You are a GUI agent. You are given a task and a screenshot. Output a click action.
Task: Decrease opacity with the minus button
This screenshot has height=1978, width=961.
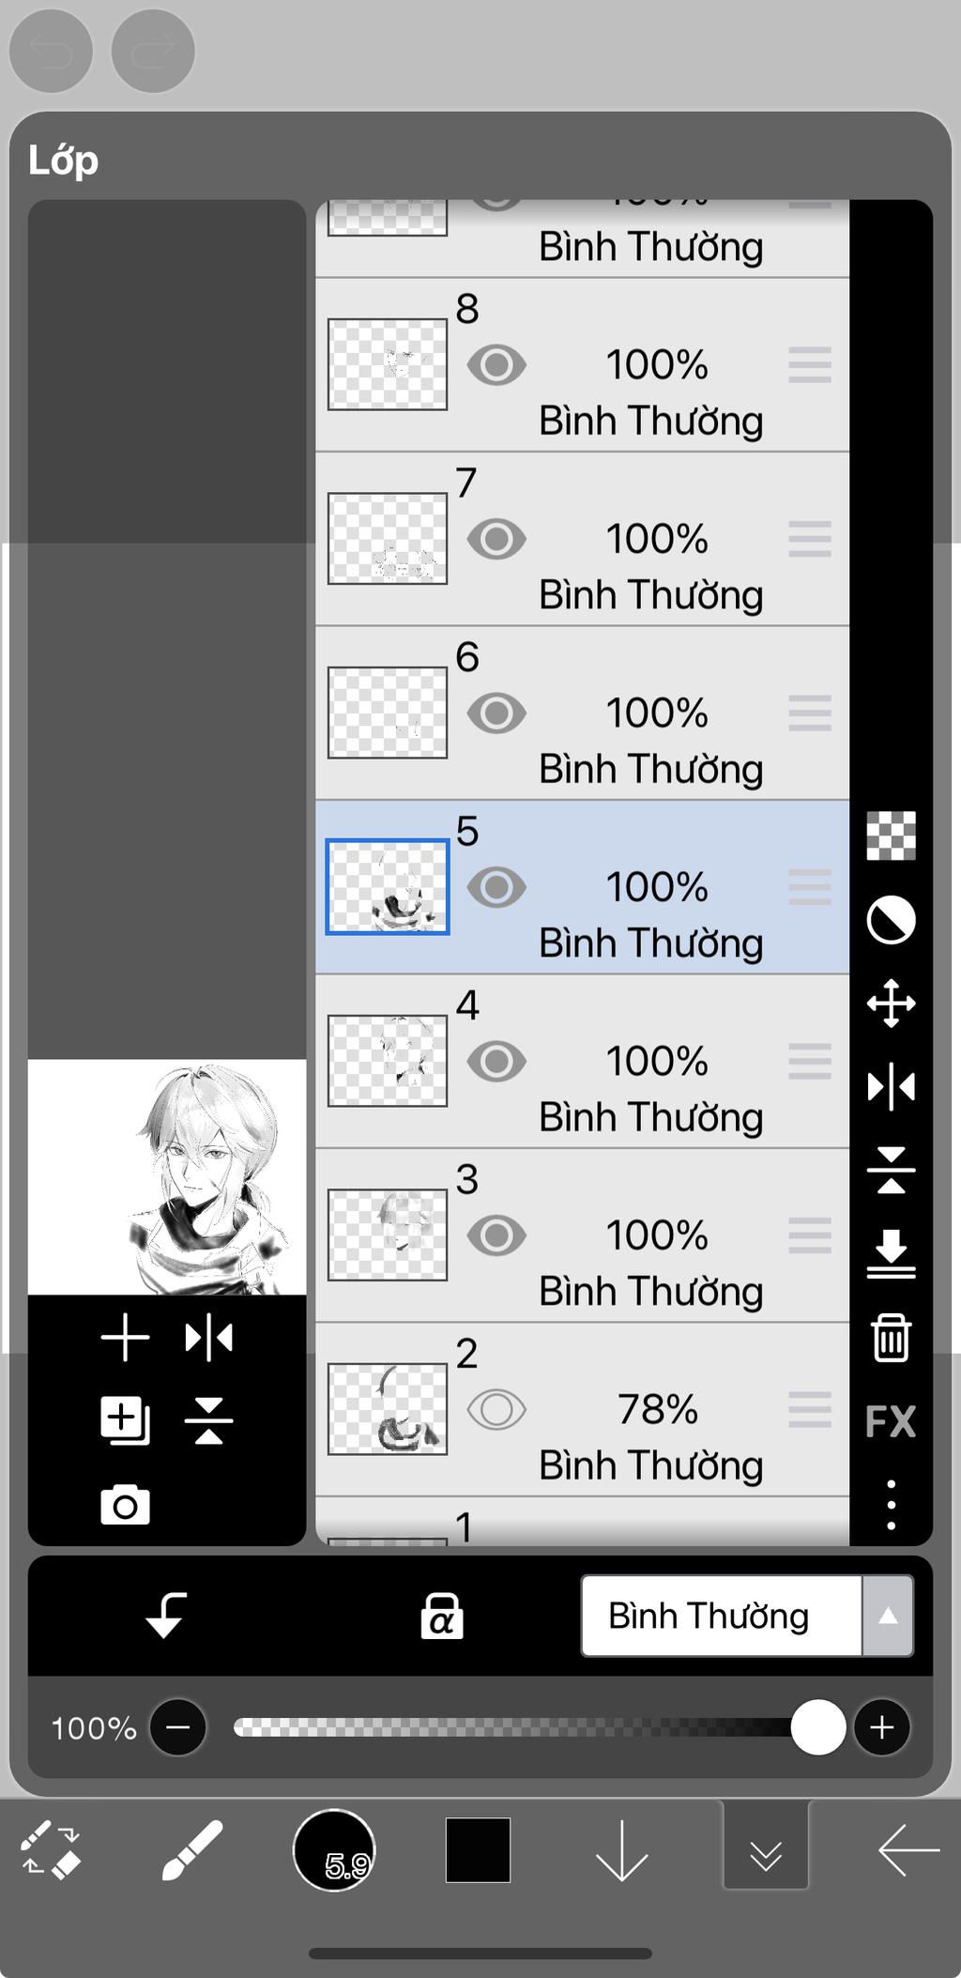click(178, 1727)
